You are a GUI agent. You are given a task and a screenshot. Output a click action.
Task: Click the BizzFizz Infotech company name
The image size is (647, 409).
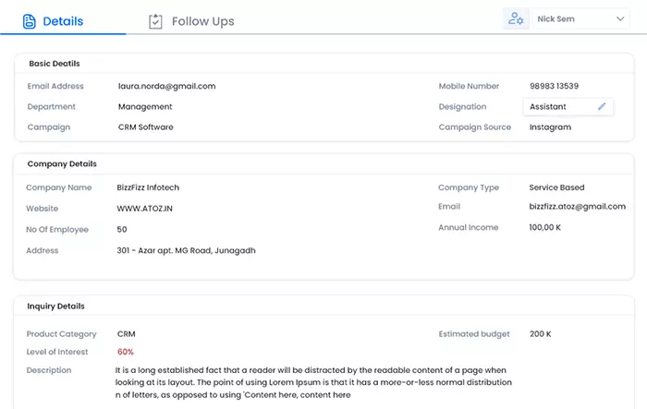pyautogui.click(x=148, y=187)
